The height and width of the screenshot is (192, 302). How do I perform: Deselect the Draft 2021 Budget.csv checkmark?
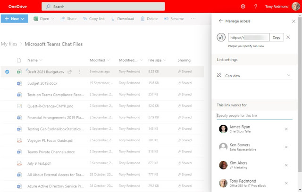[7, 72]
